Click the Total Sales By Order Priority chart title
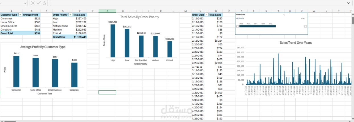The height and width of the screenshot is (122, 354). coord(140,17)
